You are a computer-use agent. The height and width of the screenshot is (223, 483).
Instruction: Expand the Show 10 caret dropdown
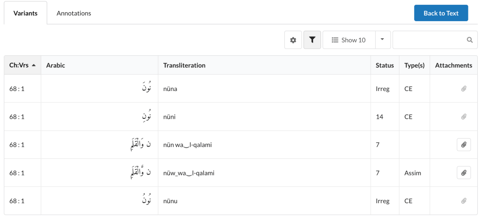click(383, 40)
